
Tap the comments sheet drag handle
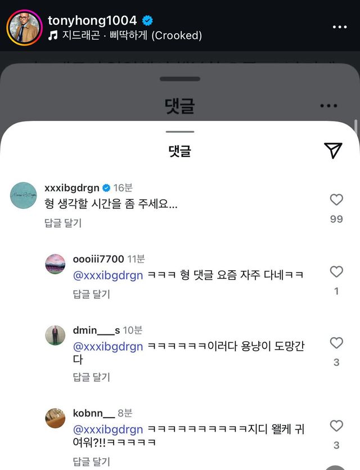pos(180,132)
